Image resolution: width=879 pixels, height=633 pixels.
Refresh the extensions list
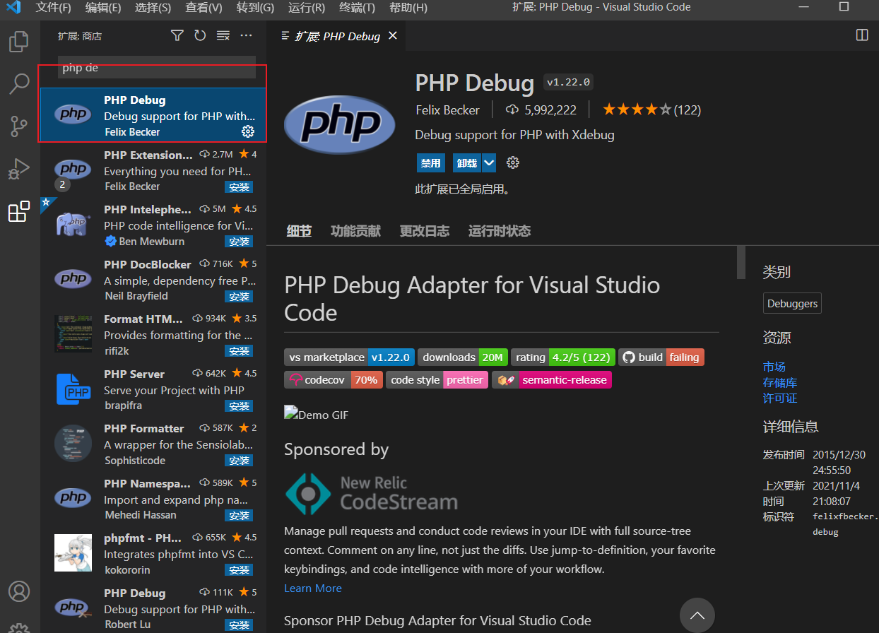pos(200,35)
